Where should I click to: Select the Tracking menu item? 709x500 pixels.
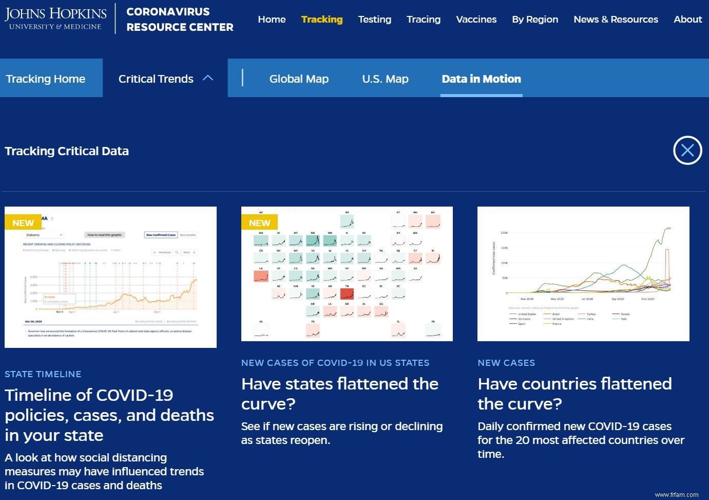322,20
